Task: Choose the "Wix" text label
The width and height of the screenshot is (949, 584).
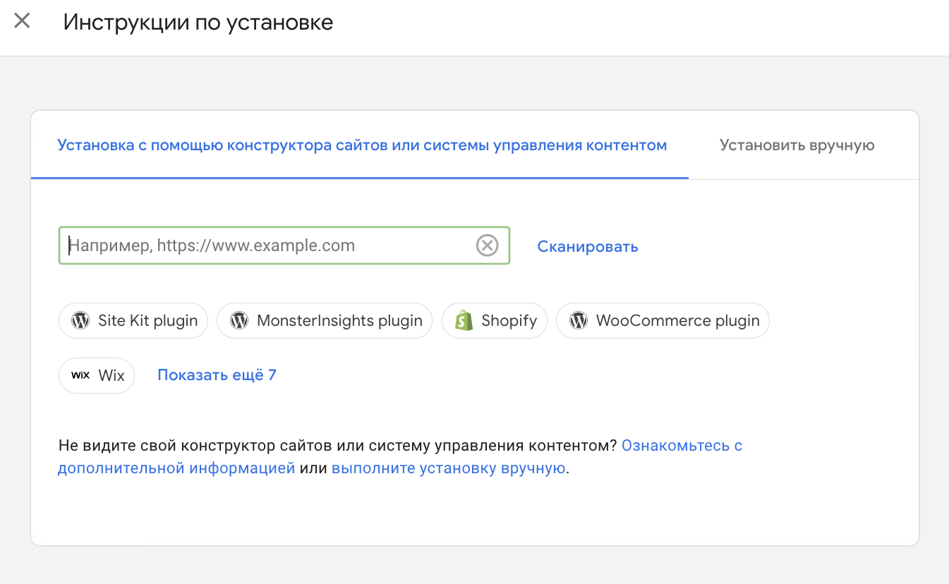Action: [x=111, y=375]
